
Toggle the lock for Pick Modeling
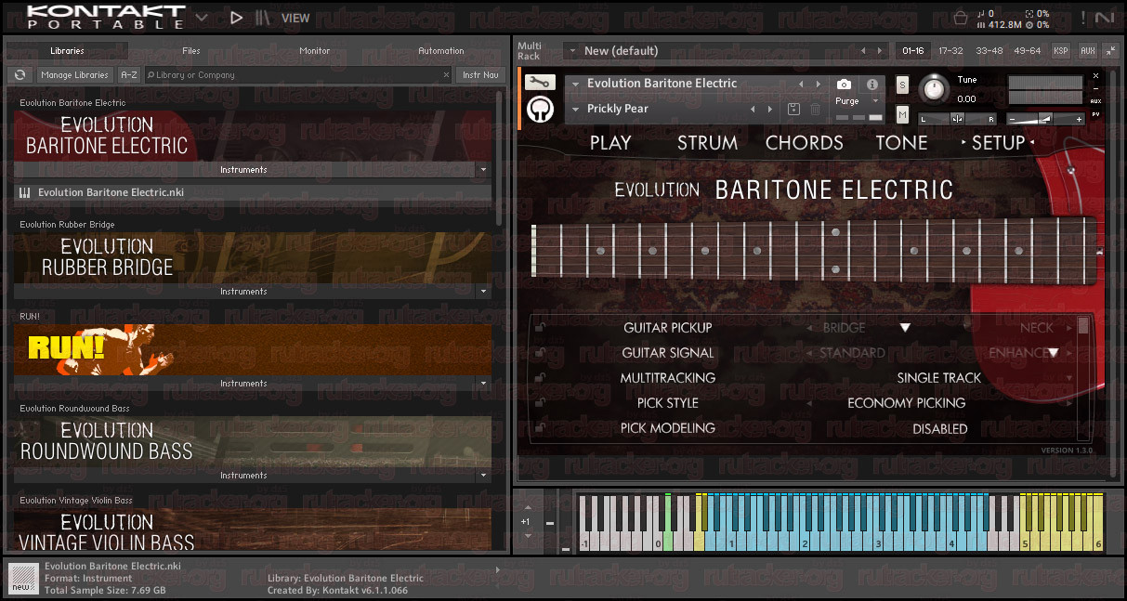[540, 427]
